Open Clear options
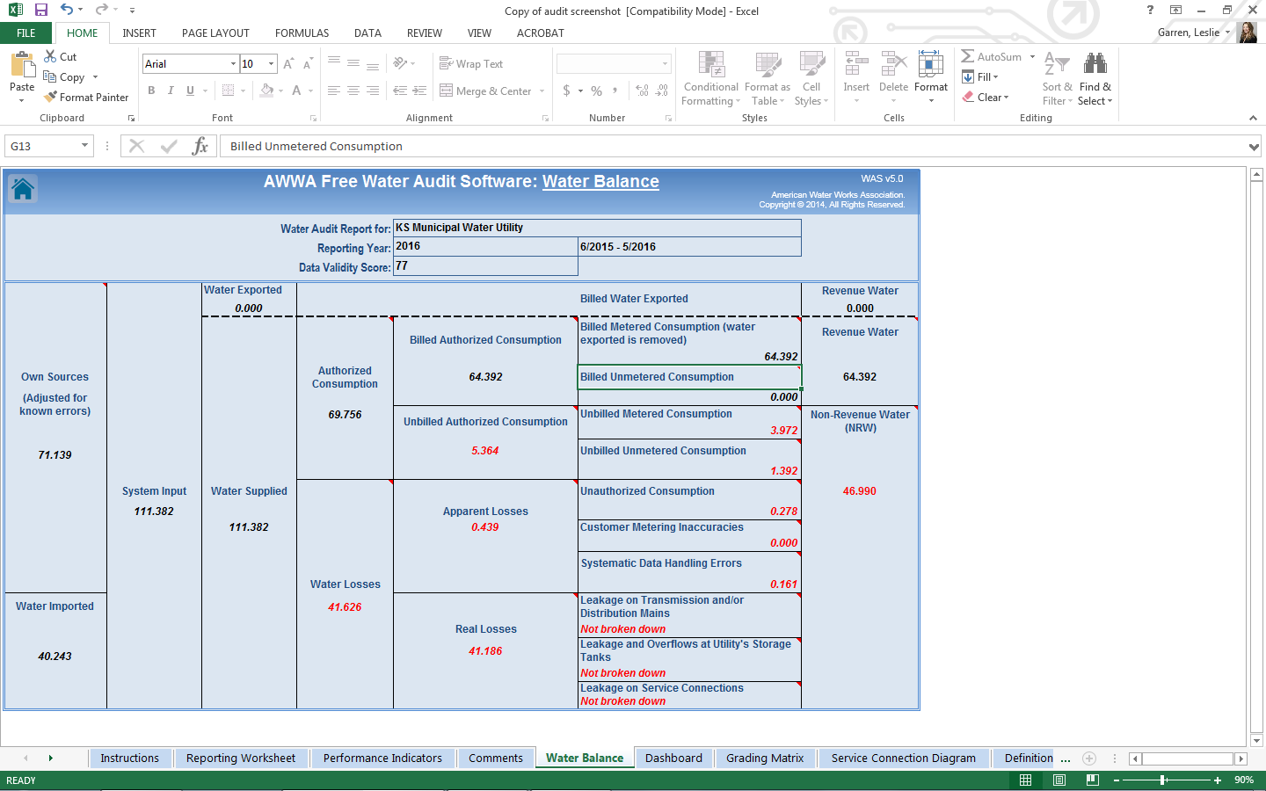The width and height of the screenshot is (1266, 791). (985, 97)
